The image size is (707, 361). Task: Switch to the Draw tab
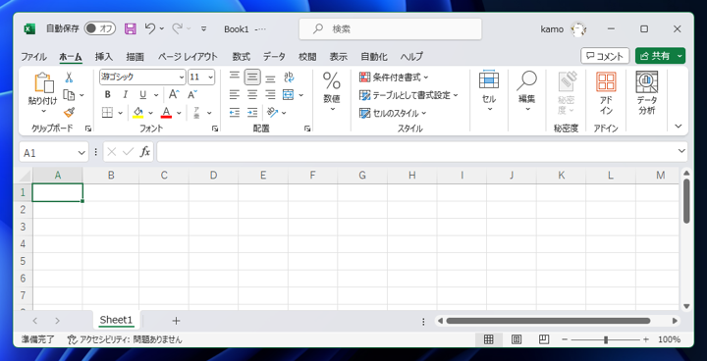pos(135,57)
